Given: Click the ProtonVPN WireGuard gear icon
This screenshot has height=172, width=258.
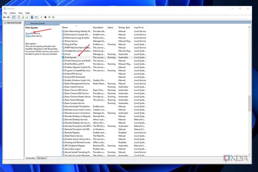Looking at the screenshot, I should [63, 77].
